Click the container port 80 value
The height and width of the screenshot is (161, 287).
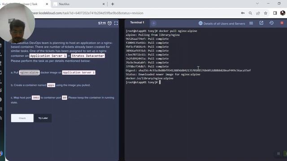[65, 97]
